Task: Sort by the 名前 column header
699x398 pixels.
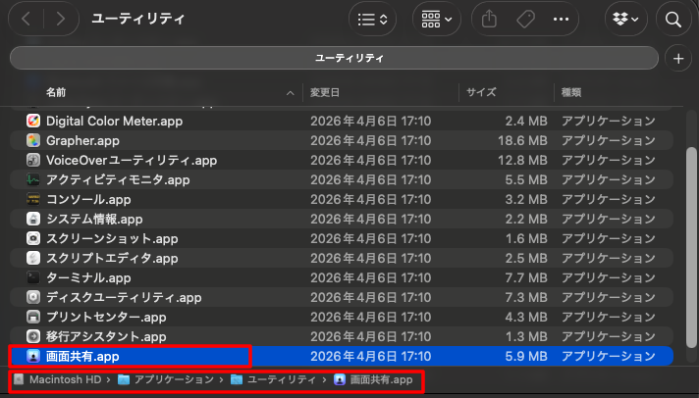Action: tap(56, 92)
